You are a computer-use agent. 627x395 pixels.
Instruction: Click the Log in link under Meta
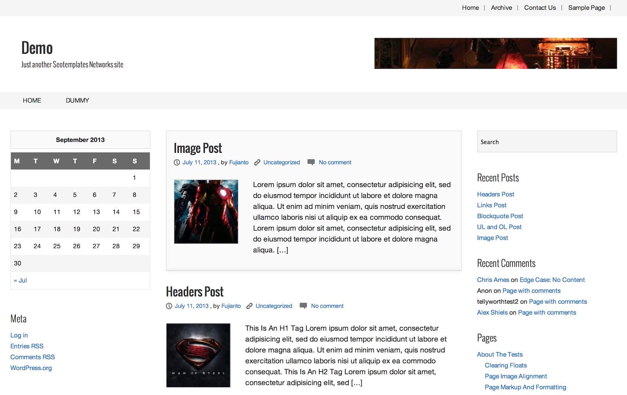tap(19, 335)
